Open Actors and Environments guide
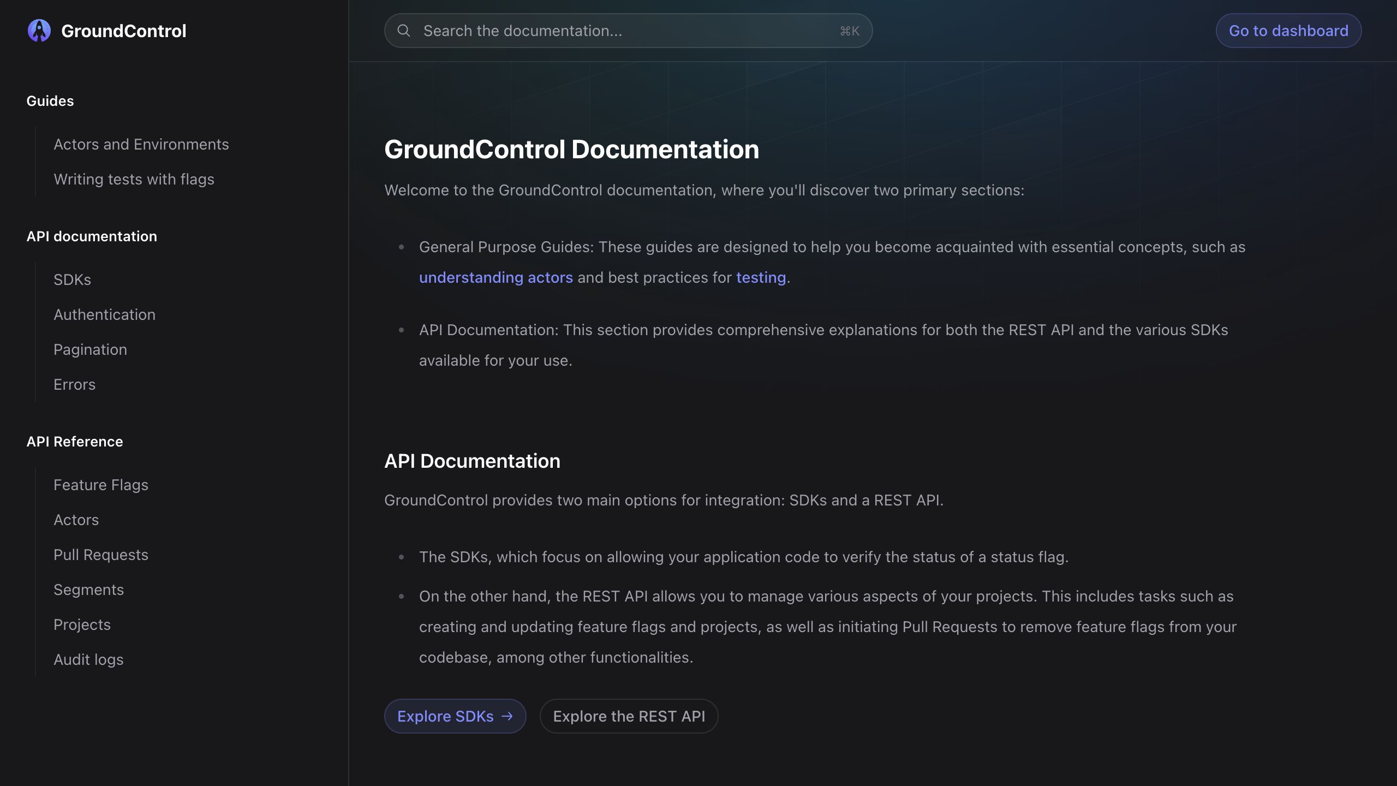The width and height of the screenshot is (1397, 786). coord(141,144)
